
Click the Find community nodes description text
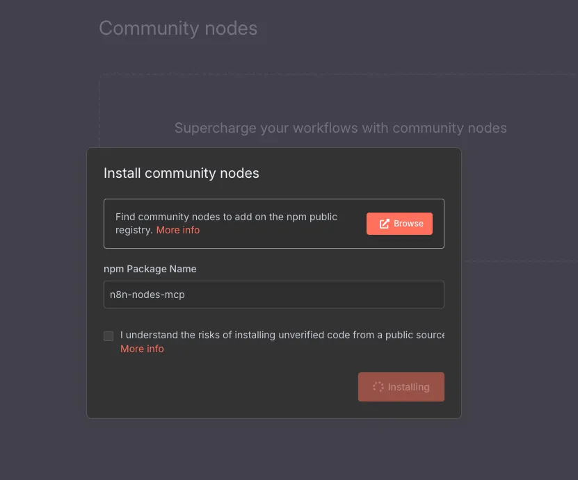226,224
